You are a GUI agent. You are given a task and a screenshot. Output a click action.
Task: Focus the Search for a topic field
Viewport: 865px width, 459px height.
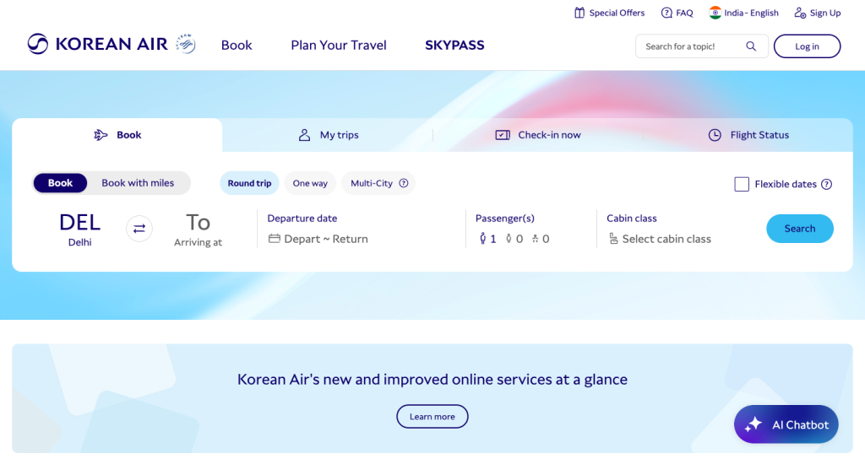coord(693,46)
